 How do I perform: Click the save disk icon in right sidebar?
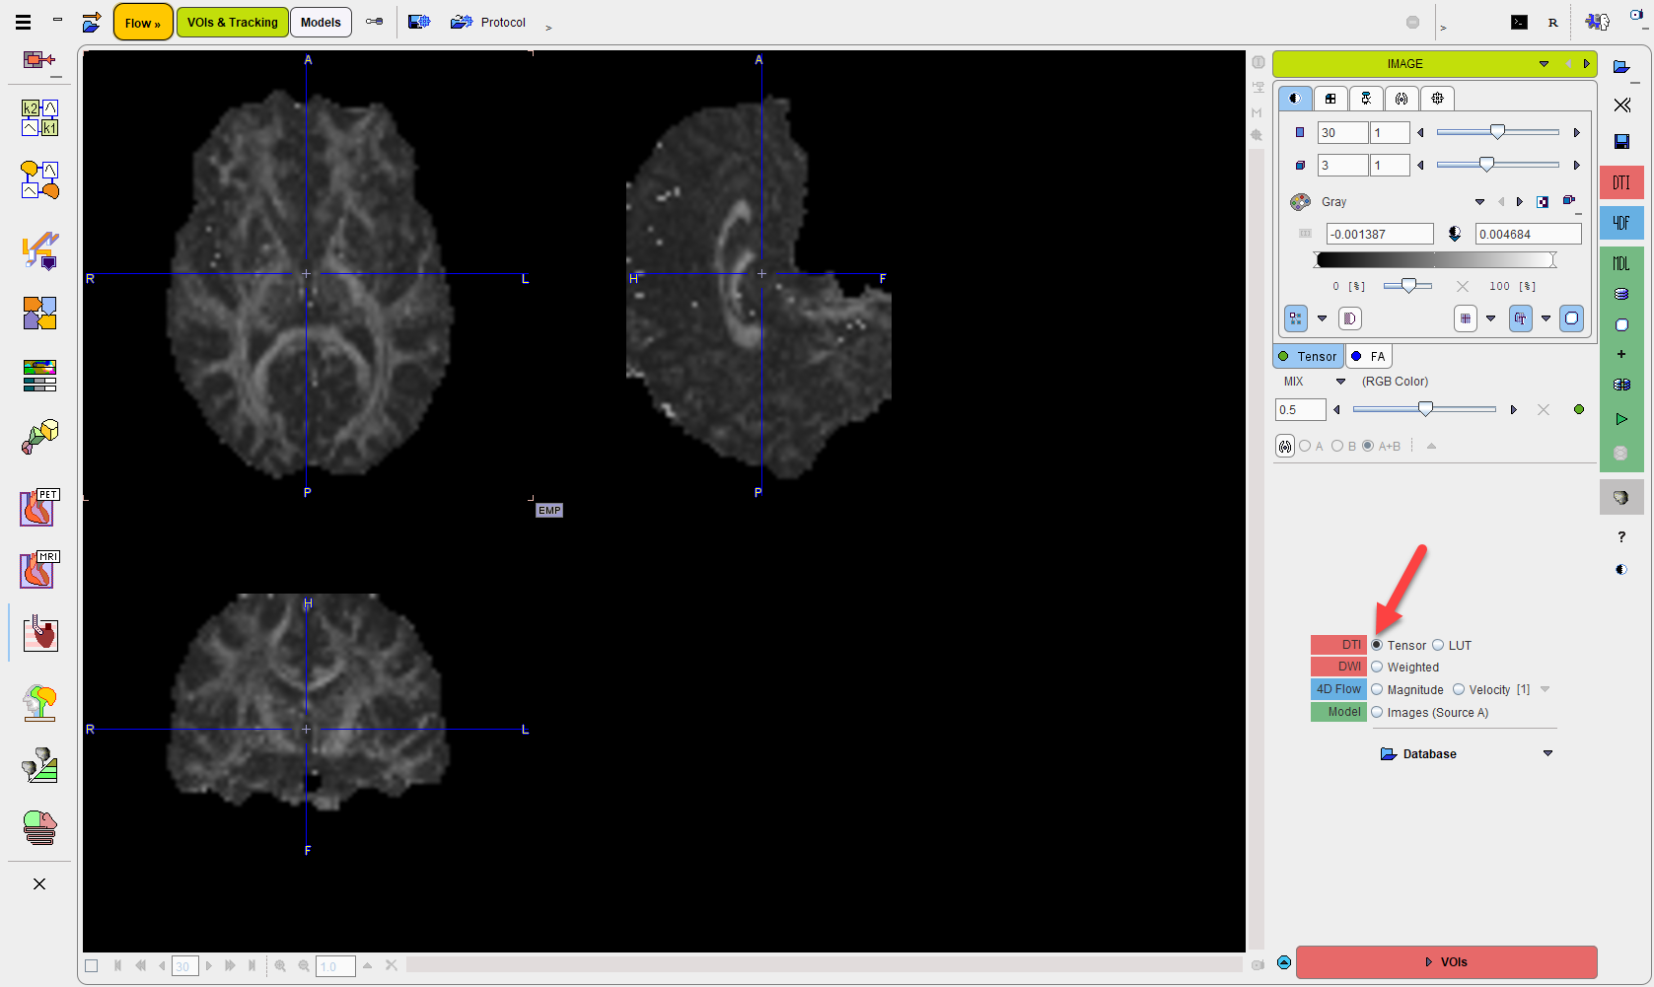click(1621, 142)
